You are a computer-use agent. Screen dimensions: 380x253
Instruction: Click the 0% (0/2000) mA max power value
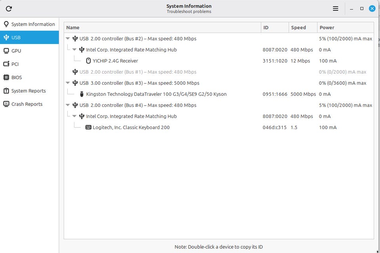[342, 72]
